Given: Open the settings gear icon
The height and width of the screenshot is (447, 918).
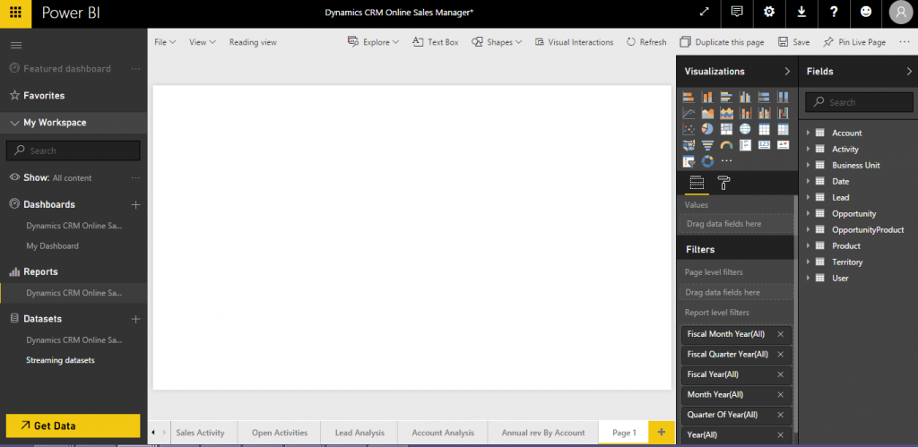Looking at the screenshot, I should 769,12.
